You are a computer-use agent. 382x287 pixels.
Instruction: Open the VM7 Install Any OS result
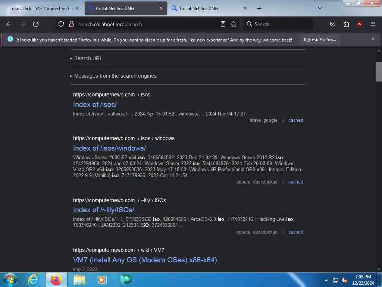145,260
